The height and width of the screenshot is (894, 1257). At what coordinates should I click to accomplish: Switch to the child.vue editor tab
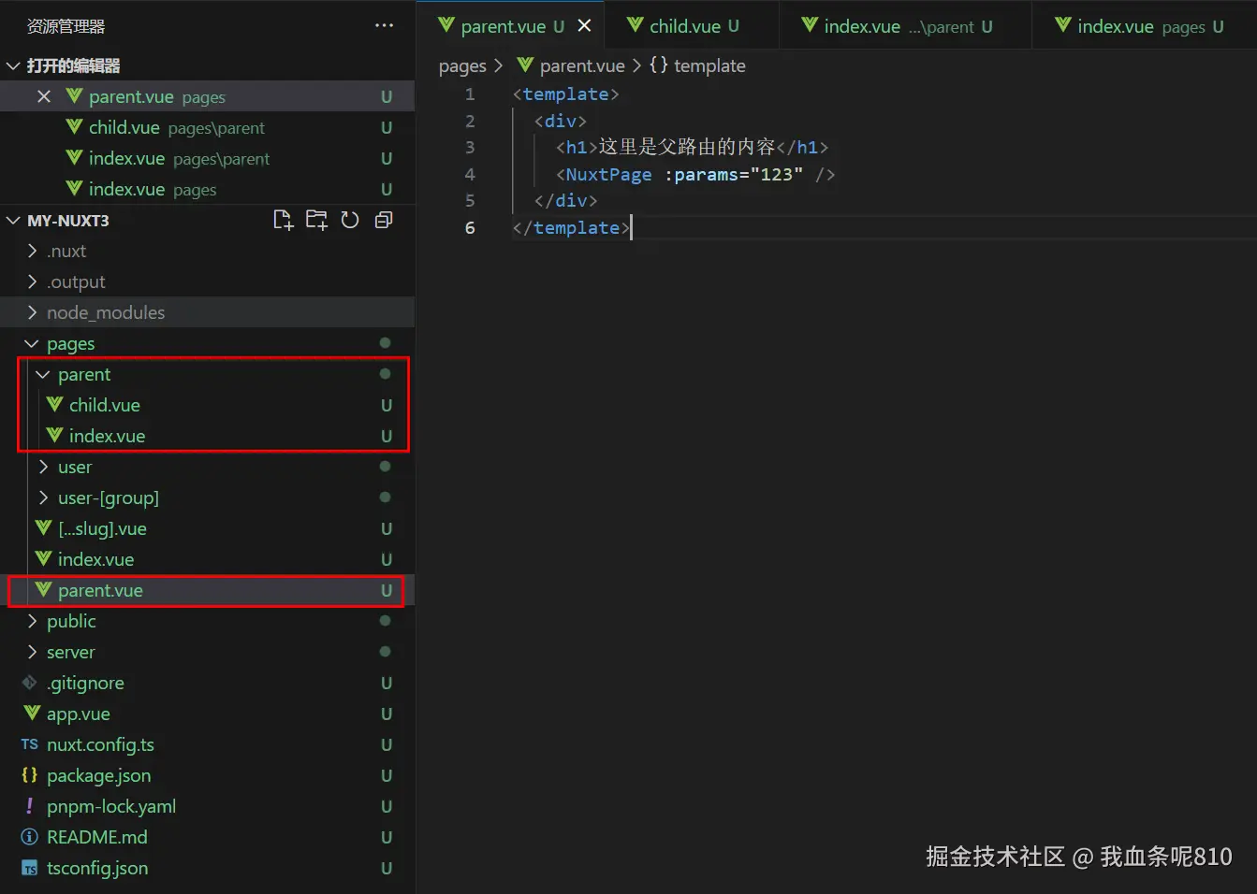tap(691, 25)
